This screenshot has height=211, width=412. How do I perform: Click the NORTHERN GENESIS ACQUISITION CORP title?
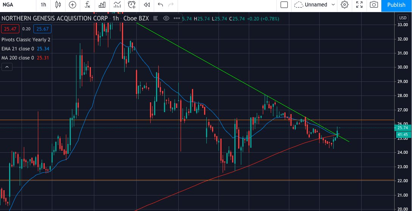pyautogui.click(x=55, y=19)
